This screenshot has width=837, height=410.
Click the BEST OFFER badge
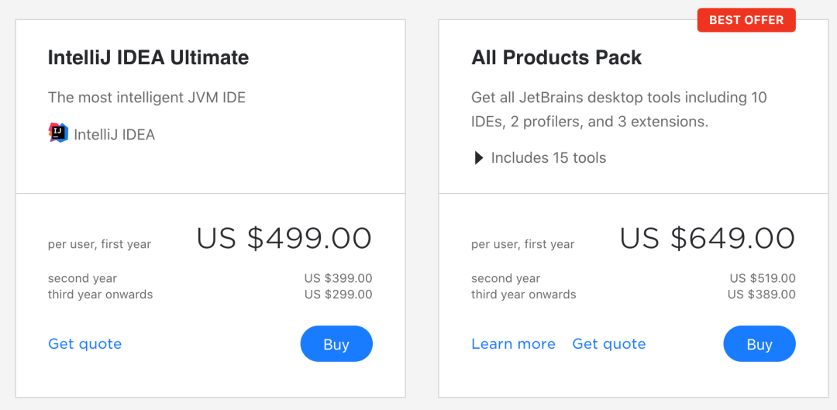tap(746, 20)
